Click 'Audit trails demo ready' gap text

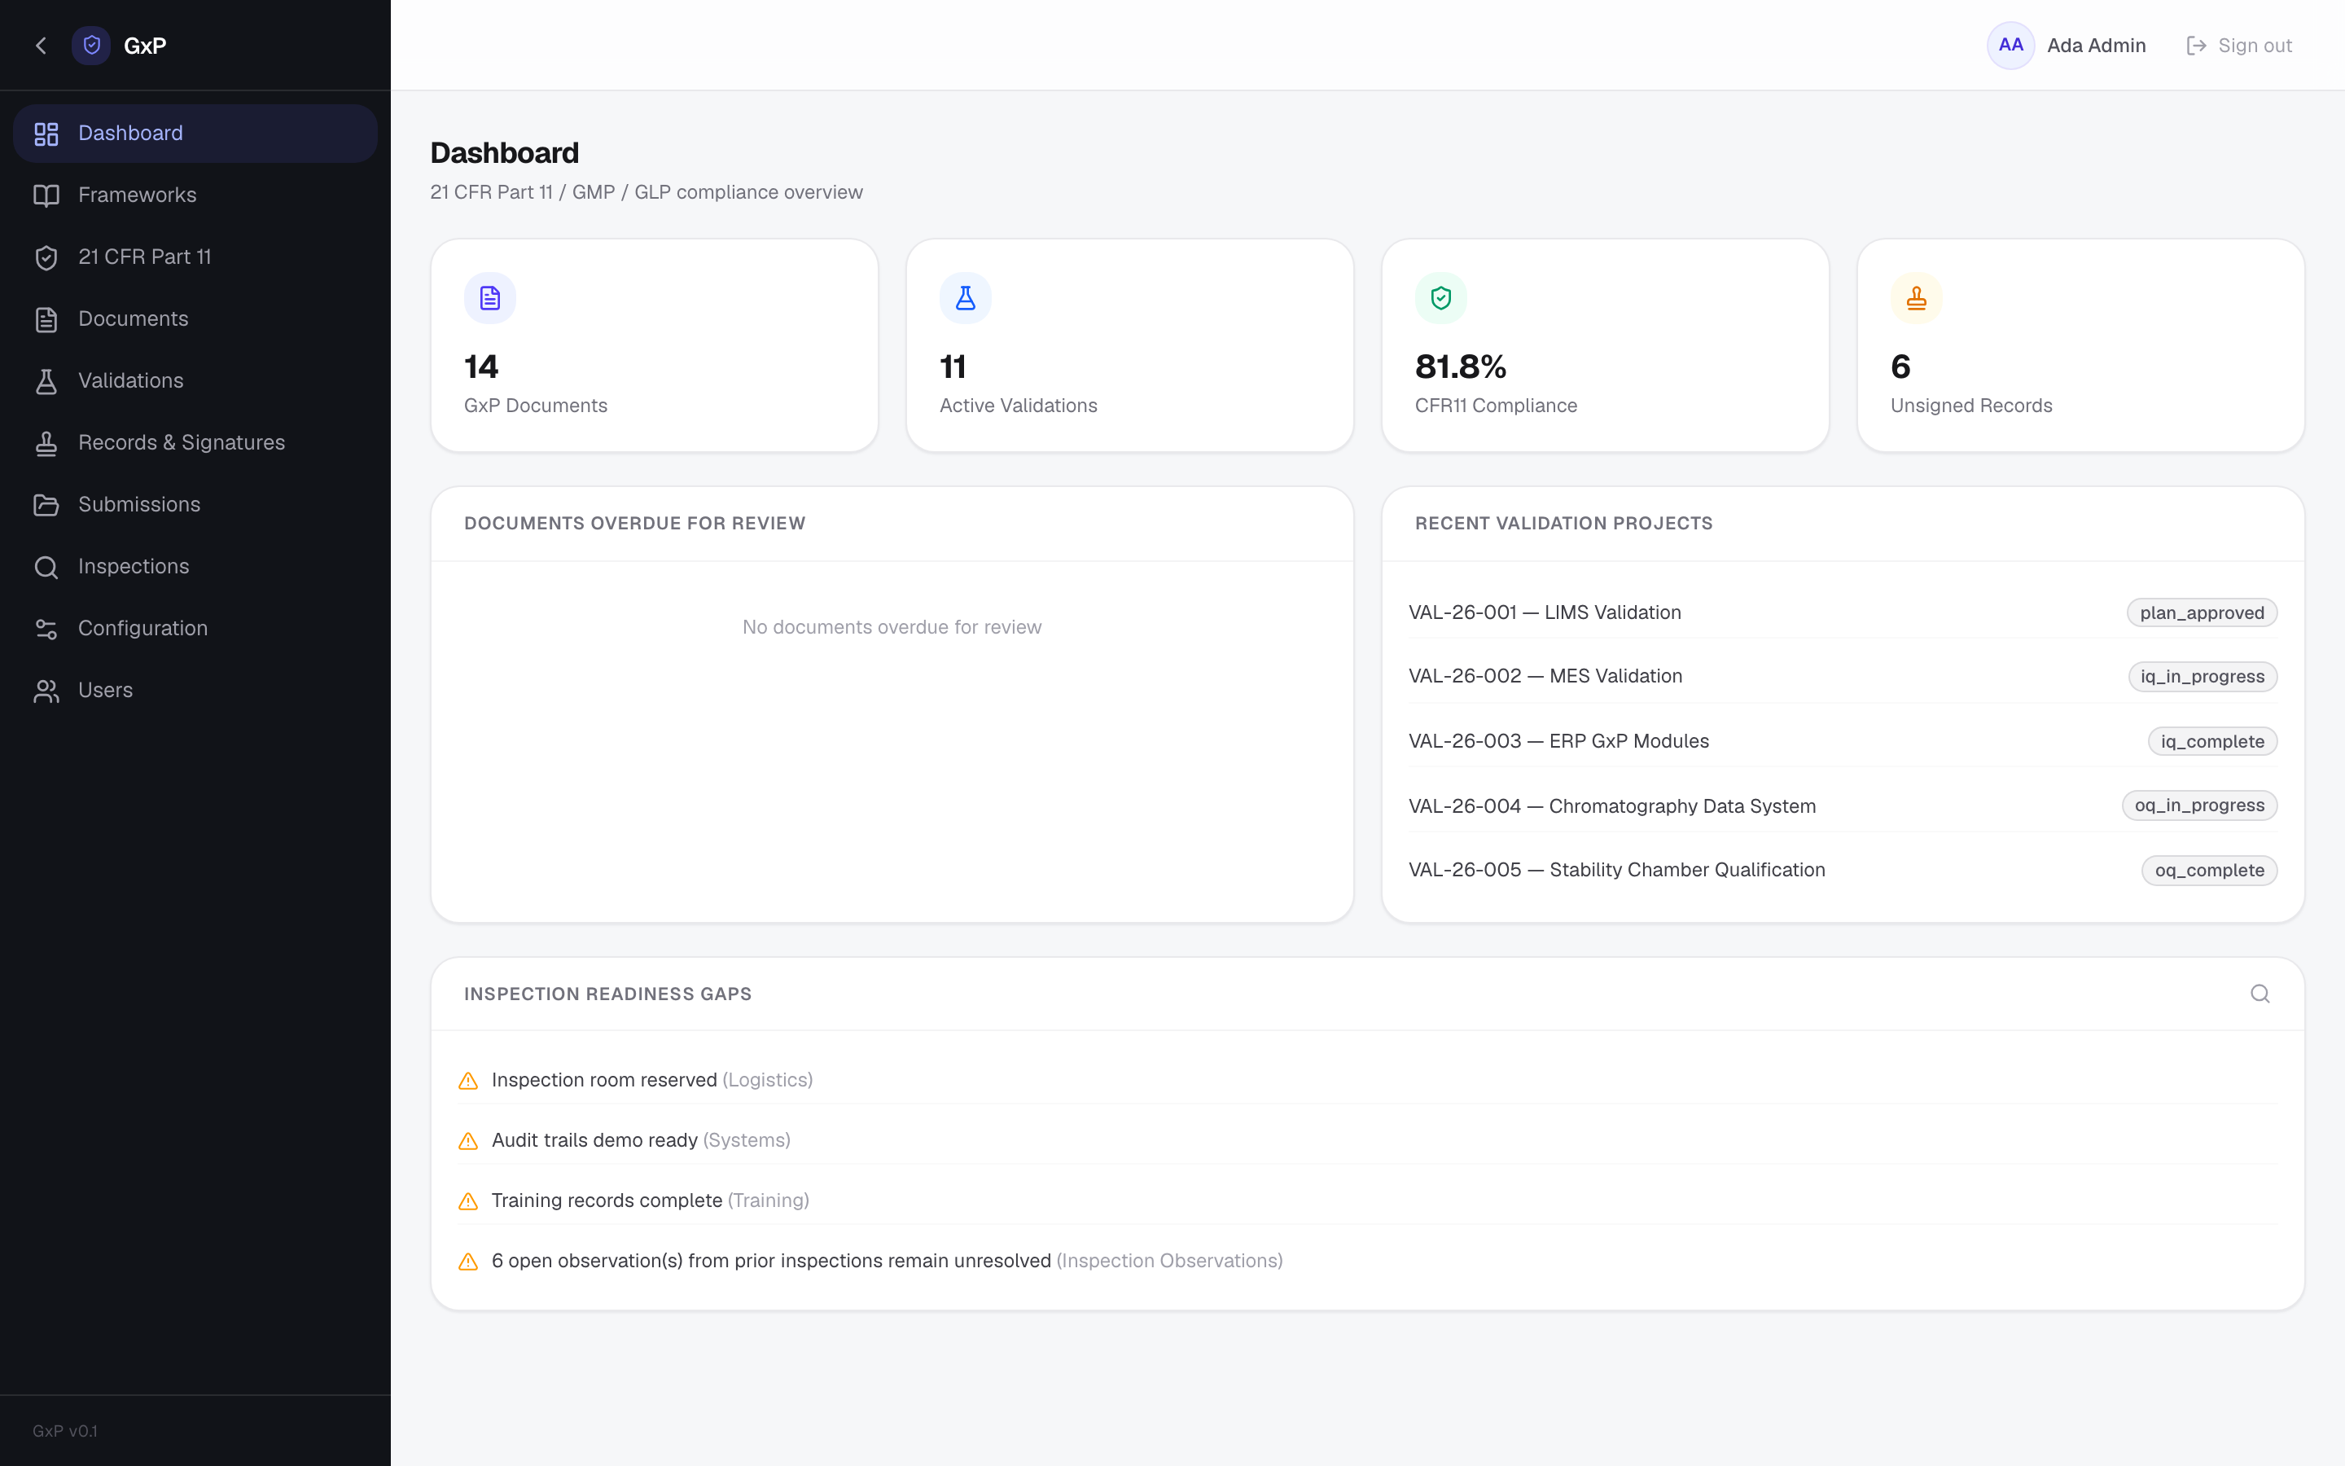coord(594,1140)
